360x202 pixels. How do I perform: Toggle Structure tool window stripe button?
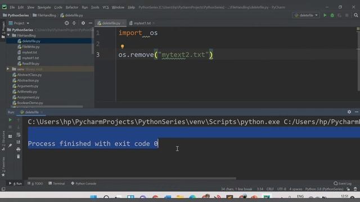[x=3, y=140]
